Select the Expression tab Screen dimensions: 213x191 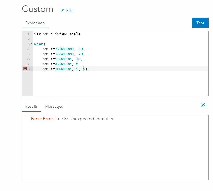click(x=35, y=23)
